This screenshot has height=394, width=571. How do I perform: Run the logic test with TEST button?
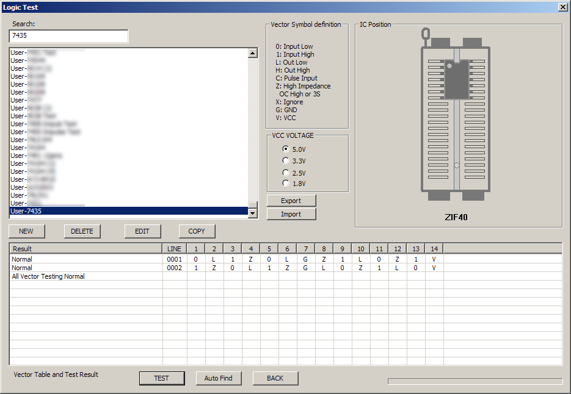(x=162, y=378)
